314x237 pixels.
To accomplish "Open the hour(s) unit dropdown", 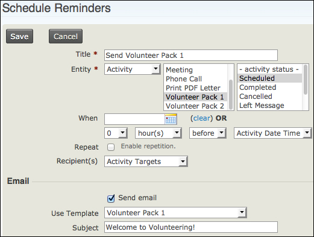I will [x=159, y=133].
